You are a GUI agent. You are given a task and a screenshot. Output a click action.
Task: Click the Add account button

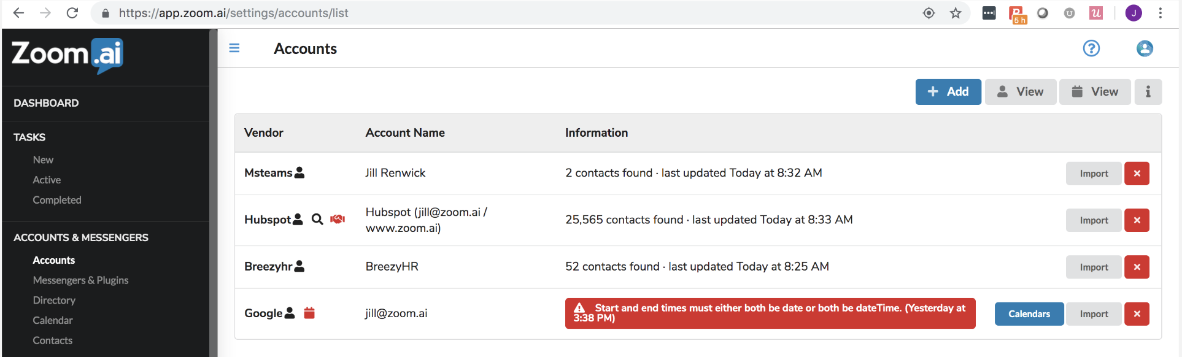948,92
